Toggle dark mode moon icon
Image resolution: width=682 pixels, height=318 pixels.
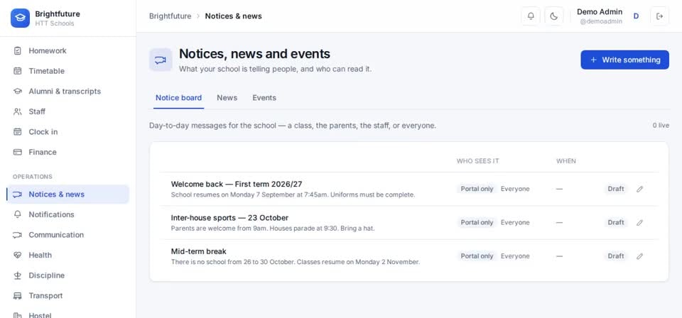[x=553, y=16]
